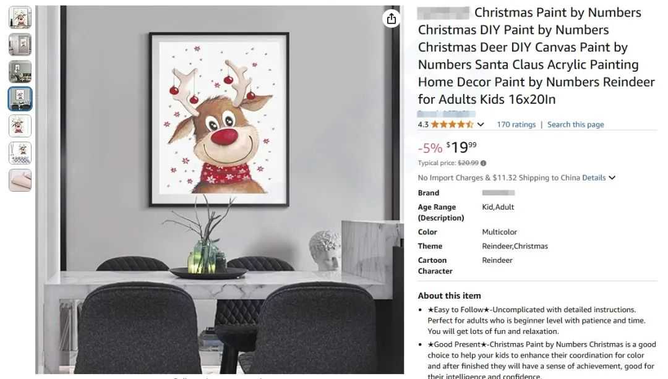Select third thumbnail of living room
The width and height of the screenshot is (668, 379).
click(20, 72)
